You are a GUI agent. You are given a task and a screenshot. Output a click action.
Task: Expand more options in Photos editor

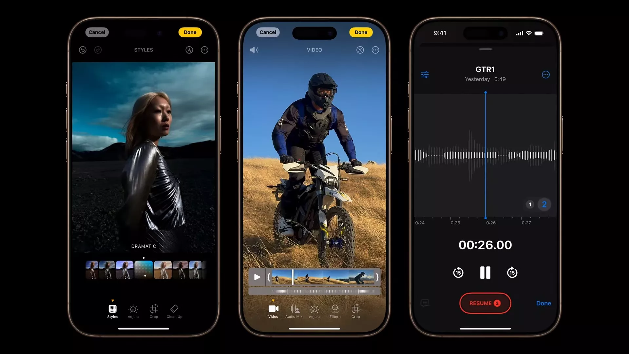[205, 50]
